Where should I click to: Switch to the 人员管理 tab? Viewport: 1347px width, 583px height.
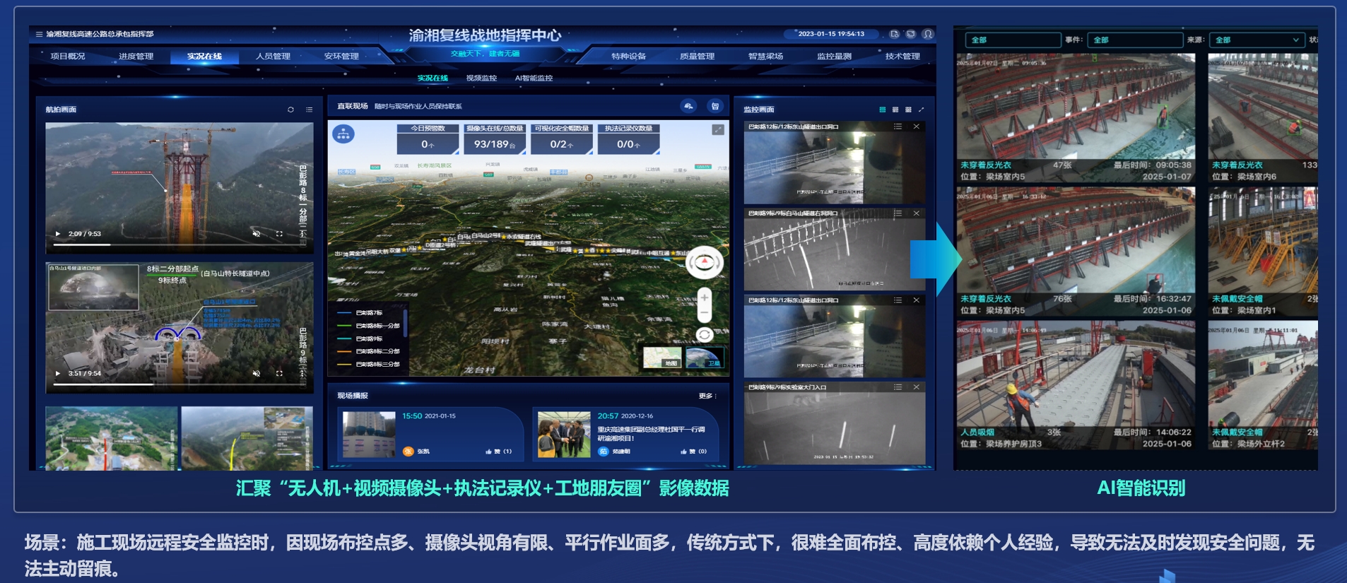(x=273, y=56)
